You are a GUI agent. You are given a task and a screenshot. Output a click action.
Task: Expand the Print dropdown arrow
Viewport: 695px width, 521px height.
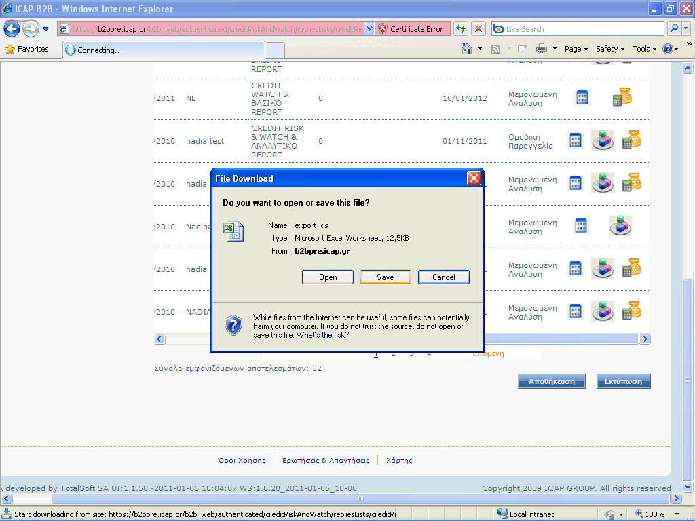click(555, 49)
